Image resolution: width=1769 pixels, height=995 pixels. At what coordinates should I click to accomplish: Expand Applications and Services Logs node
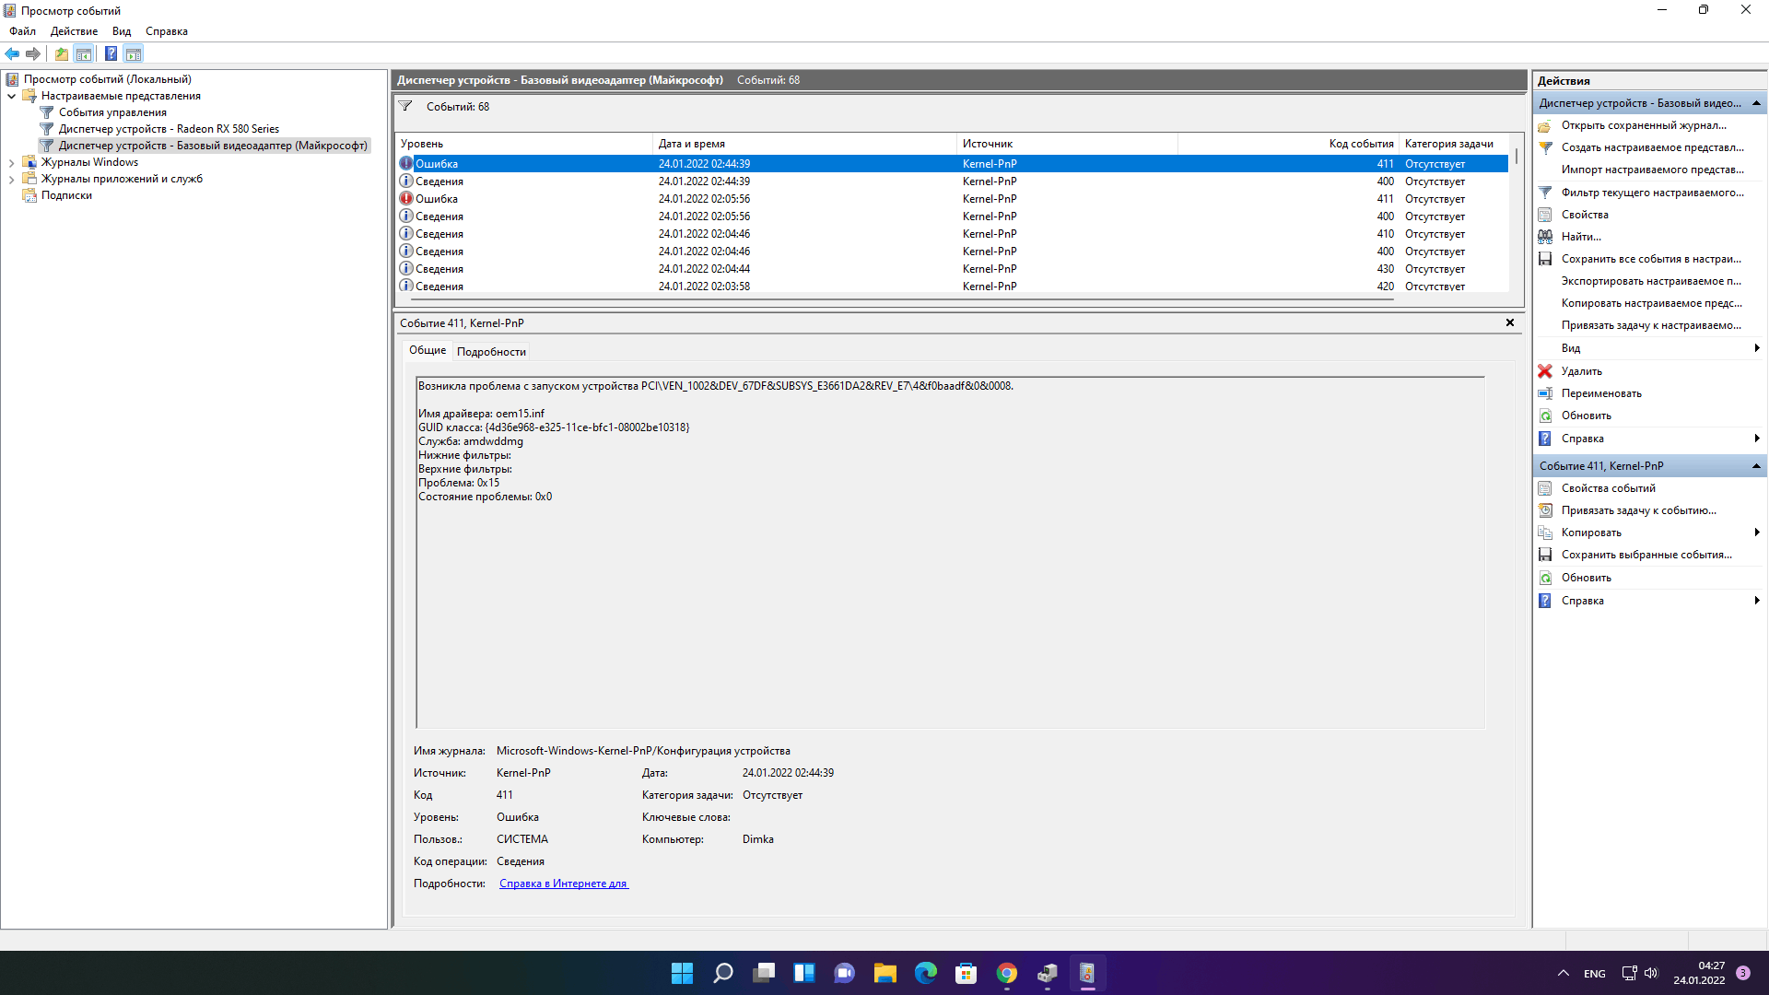coord(11,180)
